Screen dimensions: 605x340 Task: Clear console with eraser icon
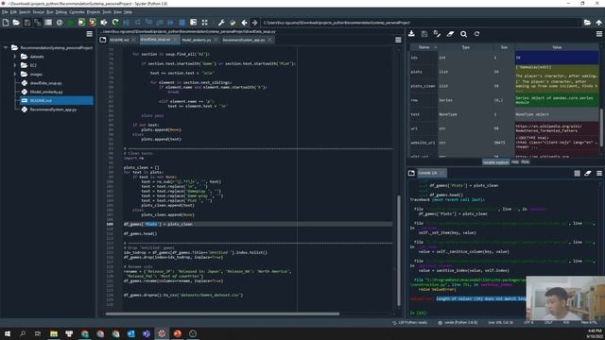[x=588, y=174]
